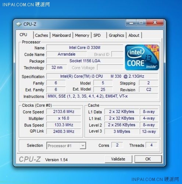Click the Validate button
The image size is (182, 184).
(x=118, y=159)
